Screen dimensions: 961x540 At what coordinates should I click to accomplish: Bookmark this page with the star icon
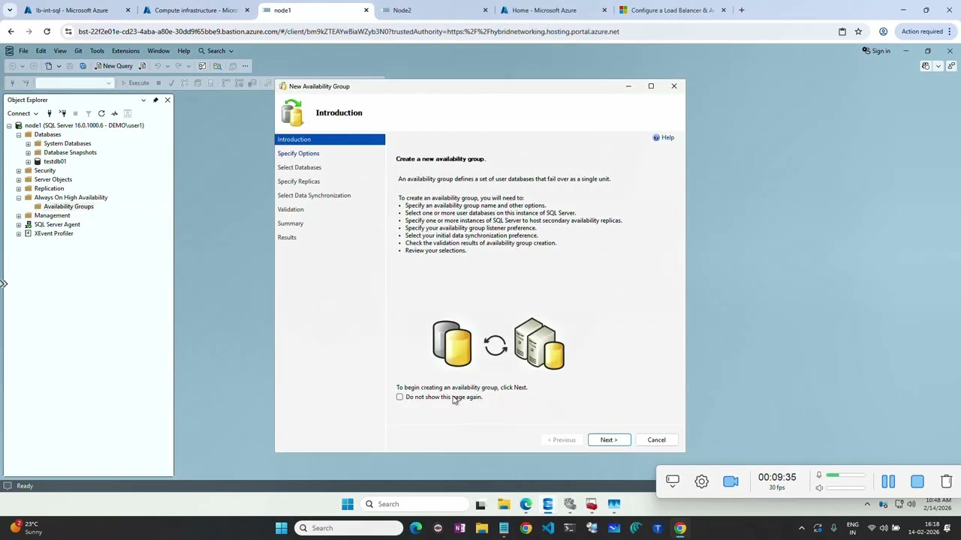click(x=858, y=31)
